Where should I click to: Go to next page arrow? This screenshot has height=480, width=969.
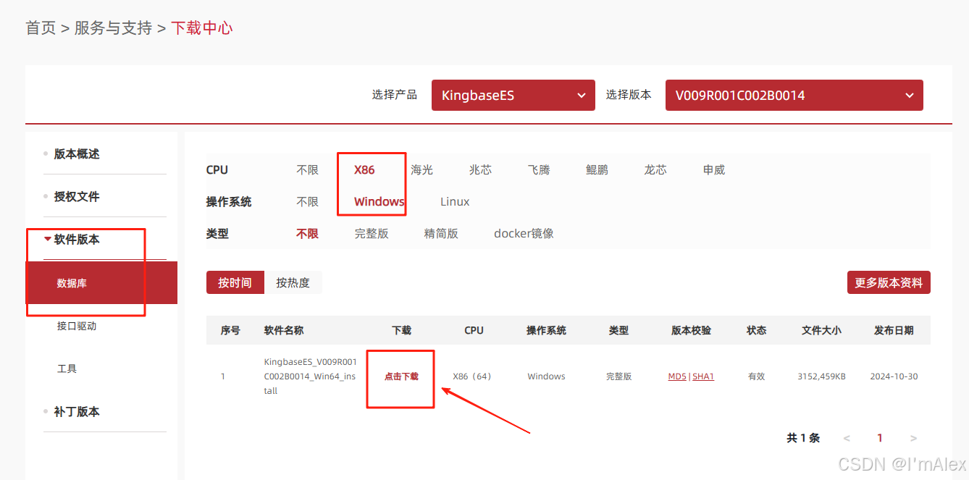coord(913,438)
